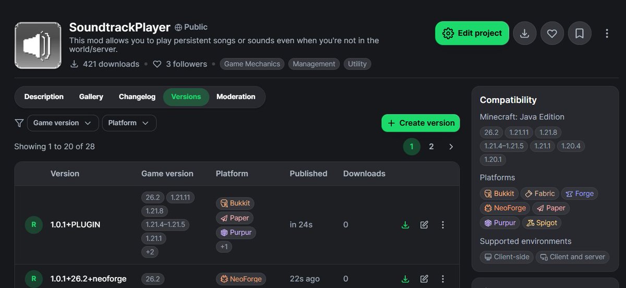Image resolution: width=626 pixels, height=288 pixels.
Task: Go to versions page 1
Action: click(412, 147)
